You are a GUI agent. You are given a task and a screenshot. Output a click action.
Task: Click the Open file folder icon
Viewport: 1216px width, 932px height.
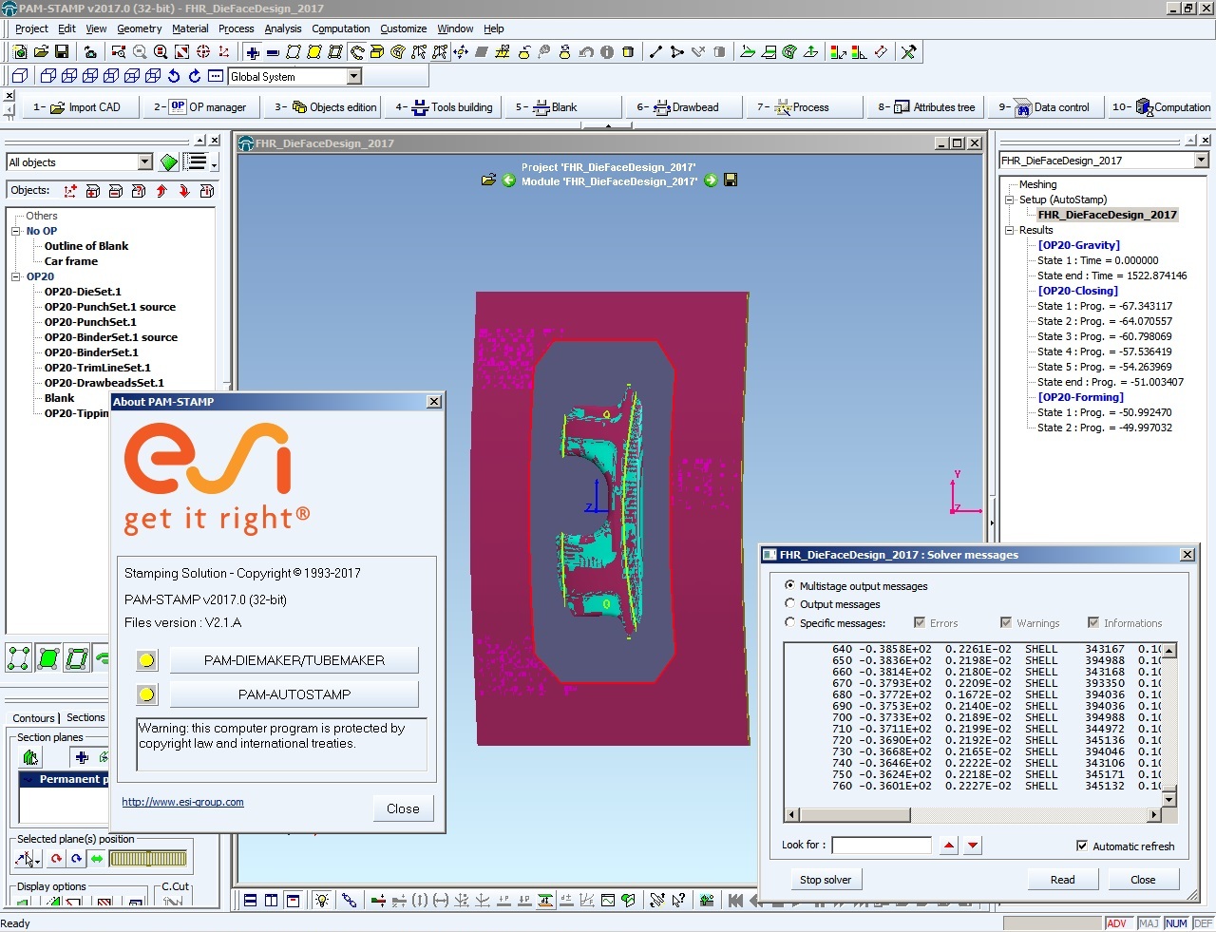[41, 52]
